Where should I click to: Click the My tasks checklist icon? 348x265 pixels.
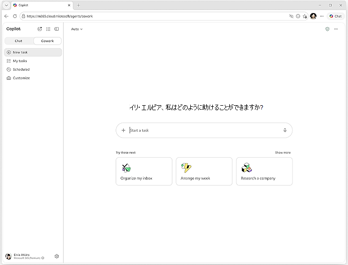(9, 61)
